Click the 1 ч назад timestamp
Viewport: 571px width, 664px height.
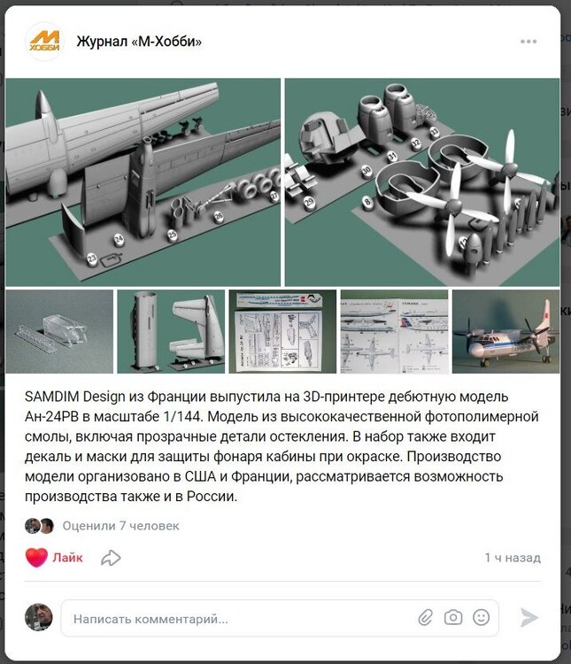[x=513, y=558]
